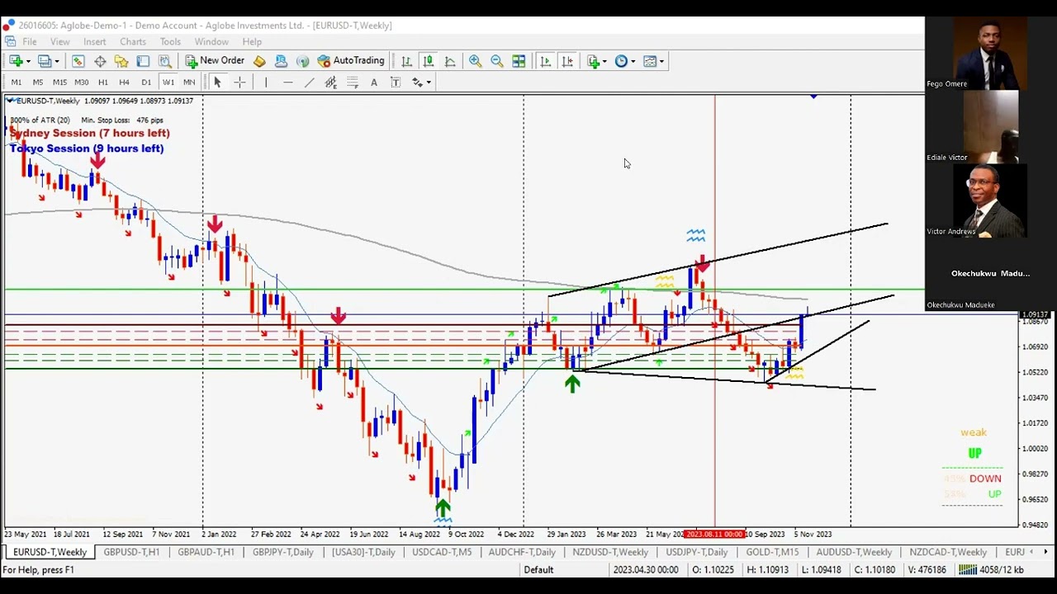Screen dimensions: 1057x594
Task: Switch chart to bar chart mode
Action: coord(406,61)
